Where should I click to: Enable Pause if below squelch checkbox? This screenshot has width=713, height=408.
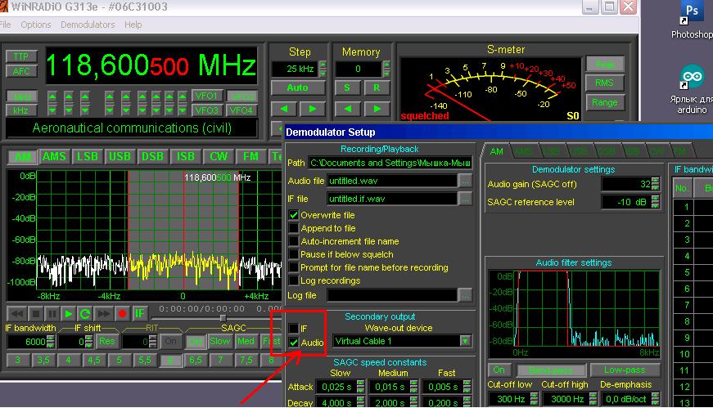click(x=294, y=255)
